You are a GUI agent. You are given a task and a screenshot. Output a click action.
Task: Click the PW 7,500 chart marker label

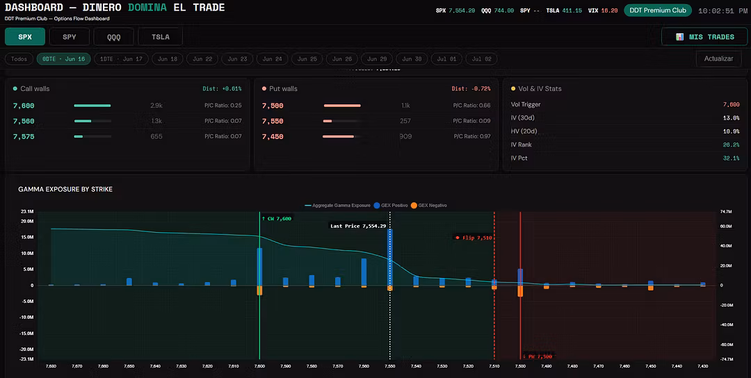538,356
